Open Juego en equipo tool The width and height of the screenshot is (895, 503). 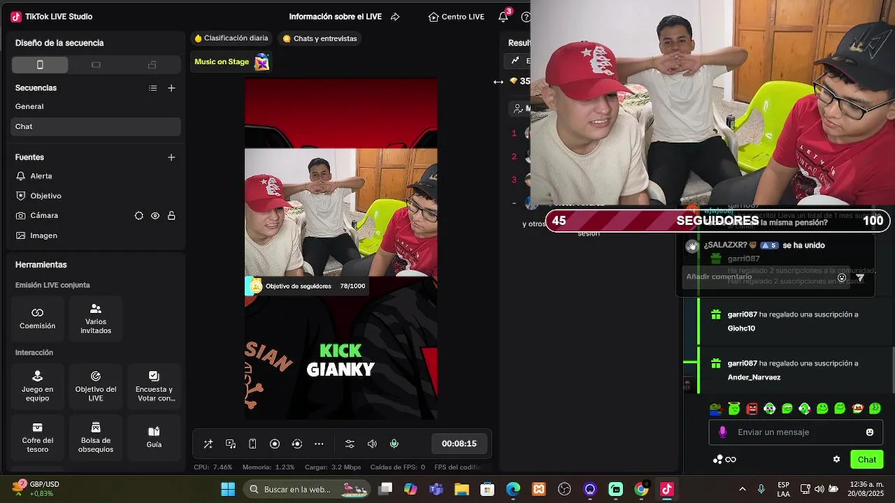[x=38, y=386]
